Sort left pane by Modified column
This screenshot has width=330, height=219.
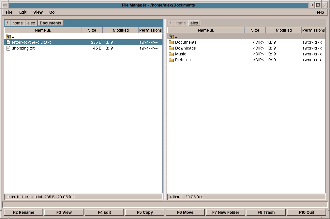[121, 30]
